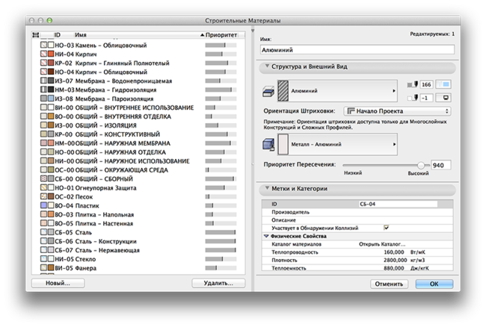486x327 pixels.
Task: Select СБ-06 Сталь – Конструкции row
Action: pyautogui.click(x=138, y=241)
